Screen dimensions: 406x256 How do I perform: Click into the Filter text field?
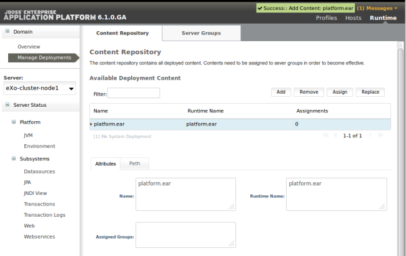point(134,93)
